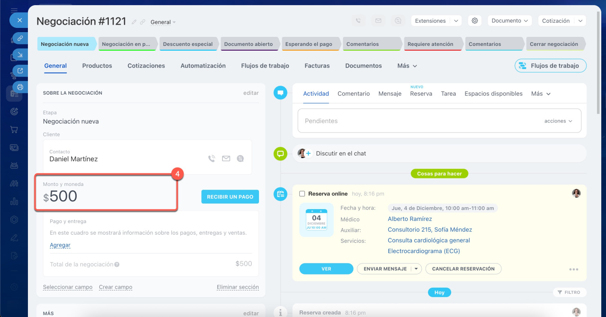Close the deal panel with X button
This screenshot has width=606, height=317.
coord(19,21)
